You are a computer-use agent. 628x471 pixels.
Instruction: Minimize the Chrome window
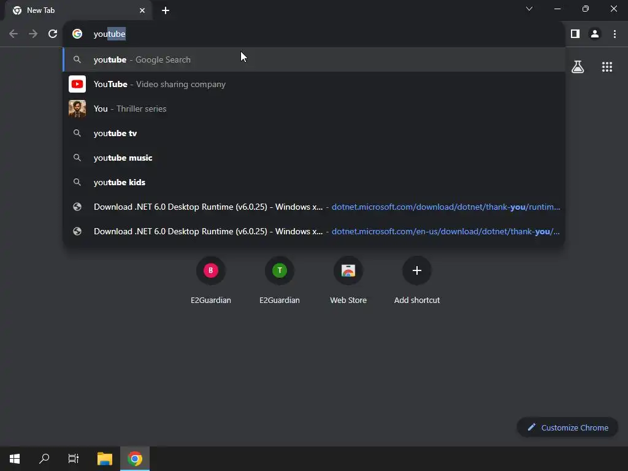(557, 9)
